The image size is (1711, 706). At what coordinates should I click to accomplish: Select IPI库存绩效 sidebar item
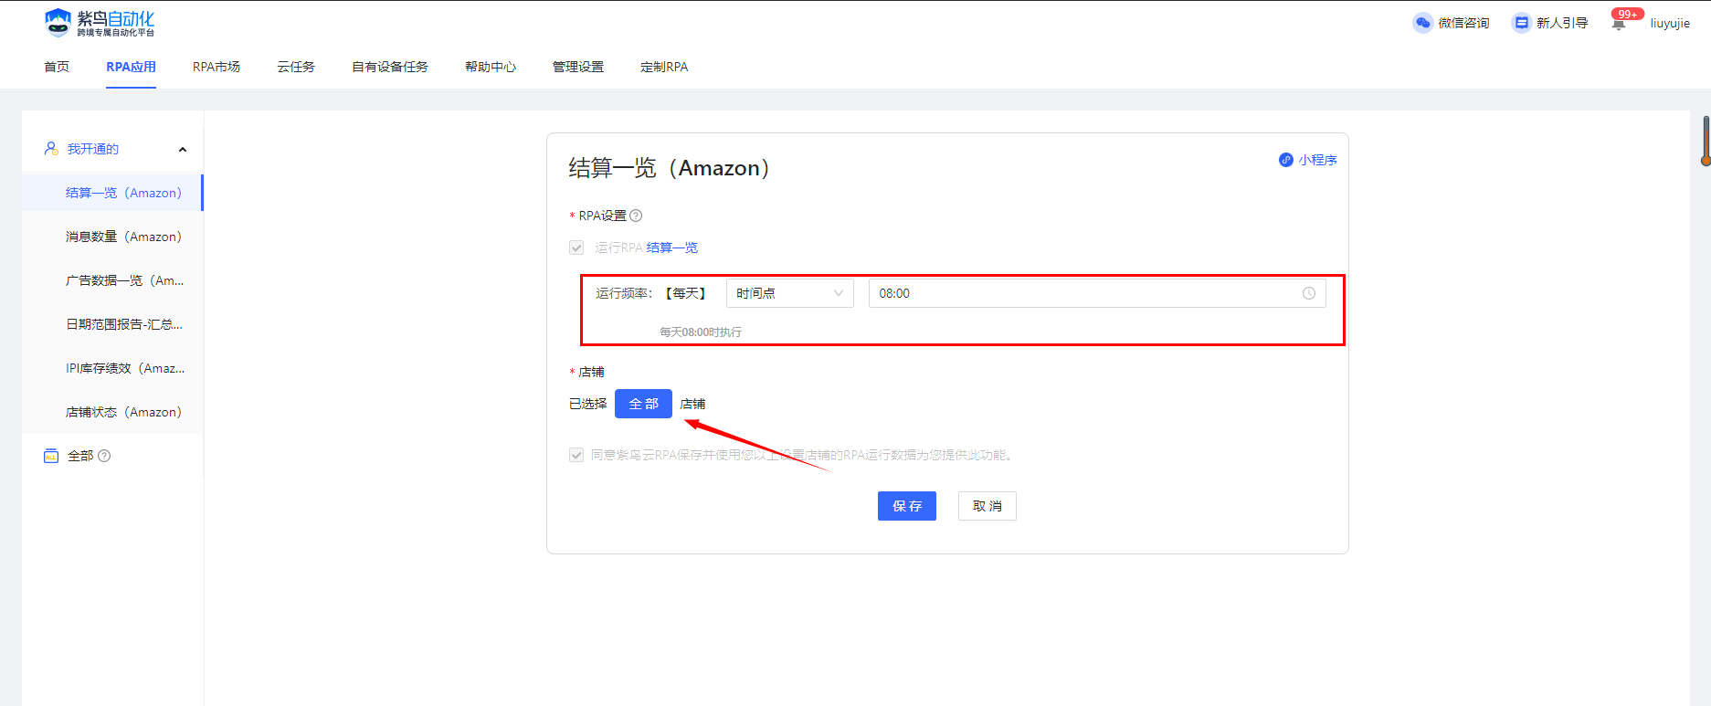(112, 368)
